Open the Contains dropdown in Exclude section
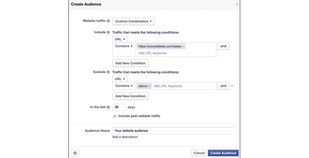The height and width of the screenshot is (158, 309). 124,86
